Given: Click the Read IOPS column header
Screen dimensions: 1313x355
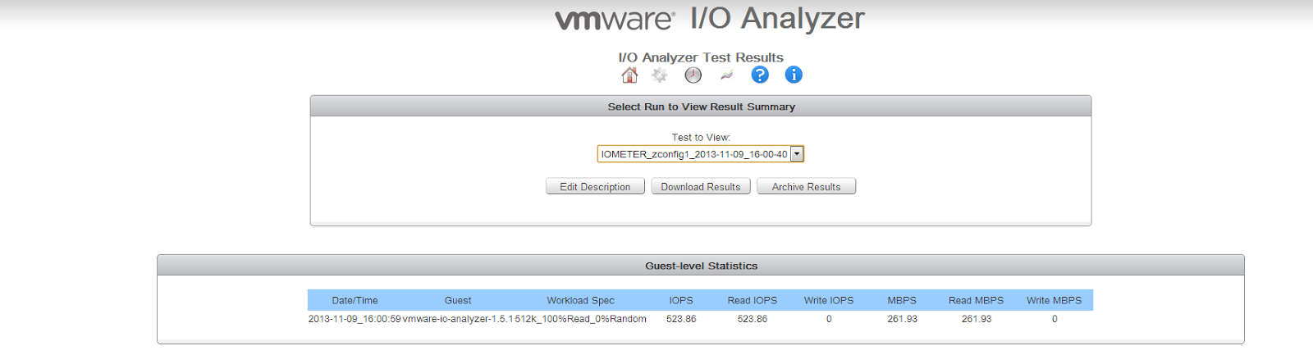Looking at the screenshot, I should click(x=753, y=300).
